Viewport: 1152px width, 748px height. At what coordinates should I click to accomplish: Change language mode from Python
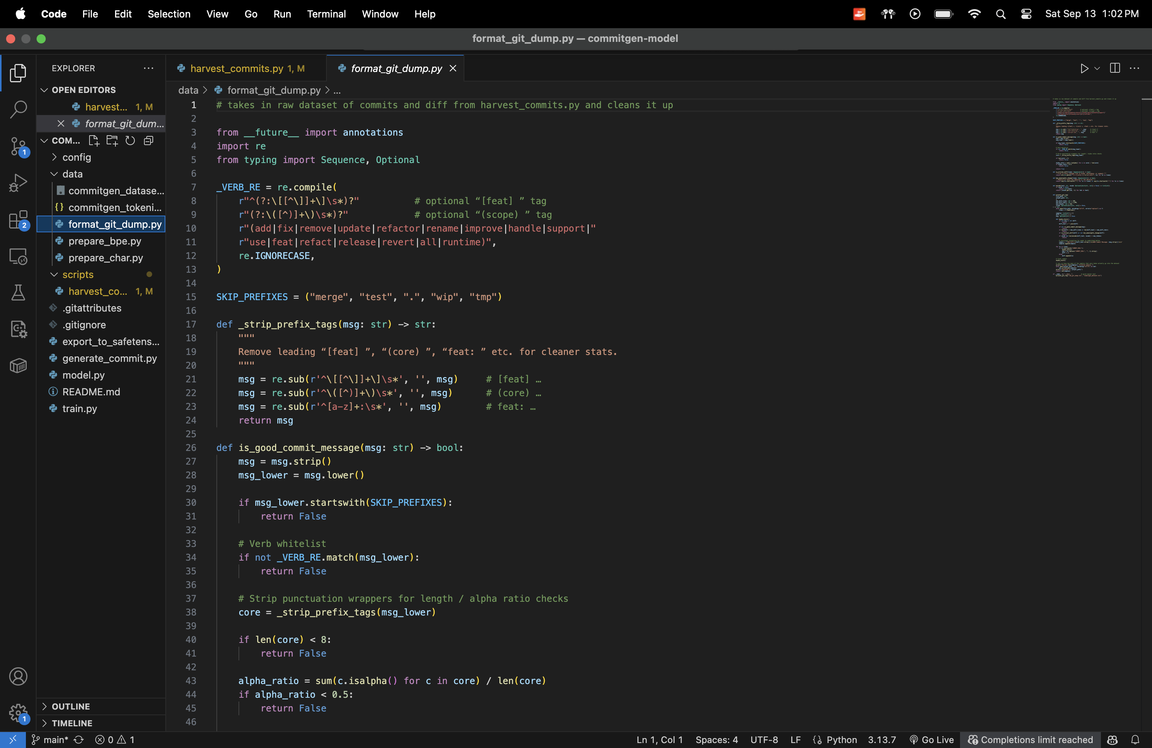pyautogui.click(x=841, y=740)
